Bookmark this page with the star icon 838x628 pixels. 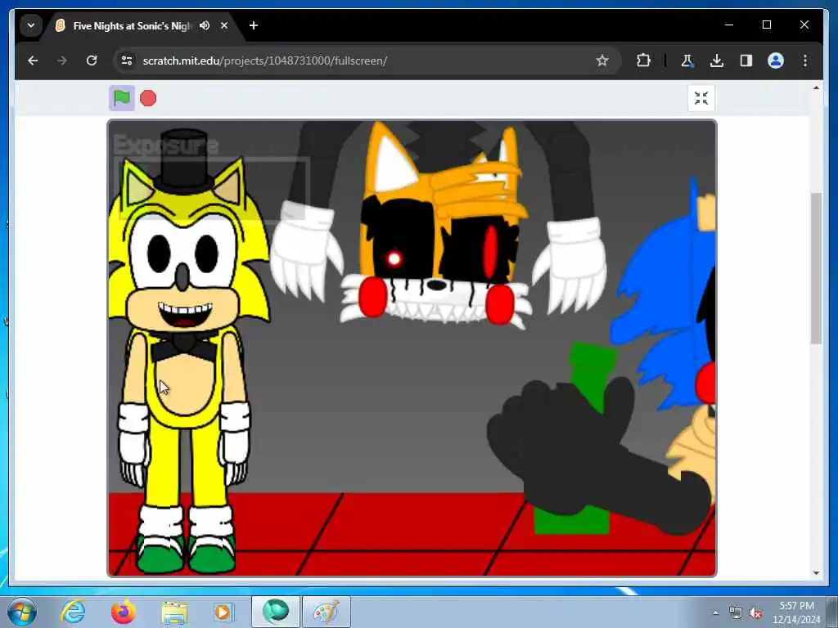pos(602,61)
